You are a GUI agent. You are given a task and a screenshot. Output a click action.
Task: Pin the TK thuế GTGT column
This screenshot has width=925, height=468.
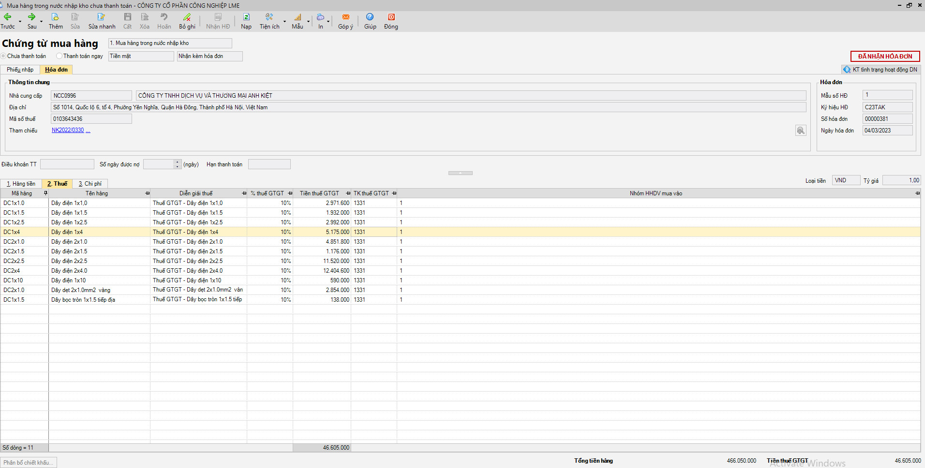click(x=394, y=193)
